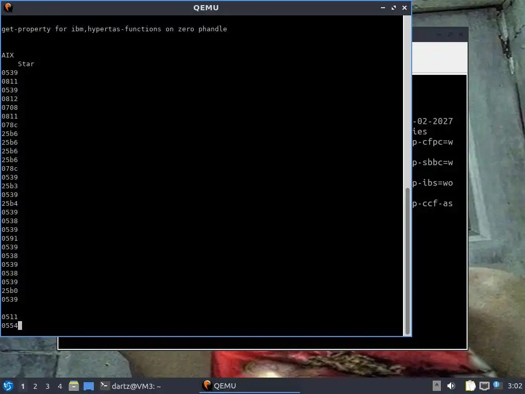Open the LXQt application menu
This screenshot has height=394, width=525.
[8, 386]
